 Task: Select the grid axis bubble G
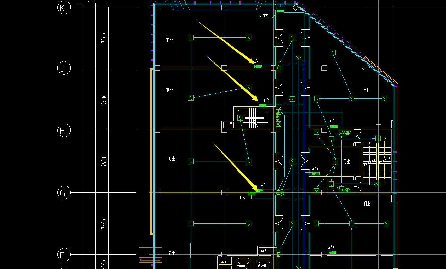(x=63, y=193)
